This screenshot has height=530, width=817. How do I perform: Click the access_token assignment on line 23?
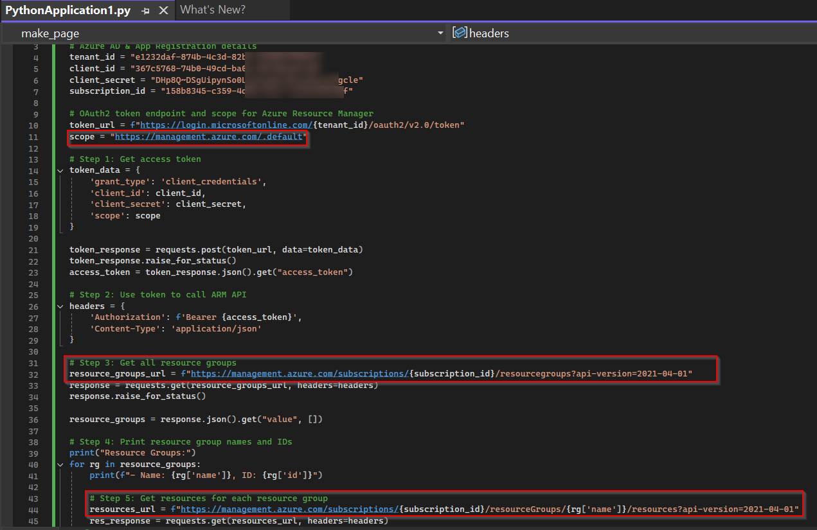point(211,272)
